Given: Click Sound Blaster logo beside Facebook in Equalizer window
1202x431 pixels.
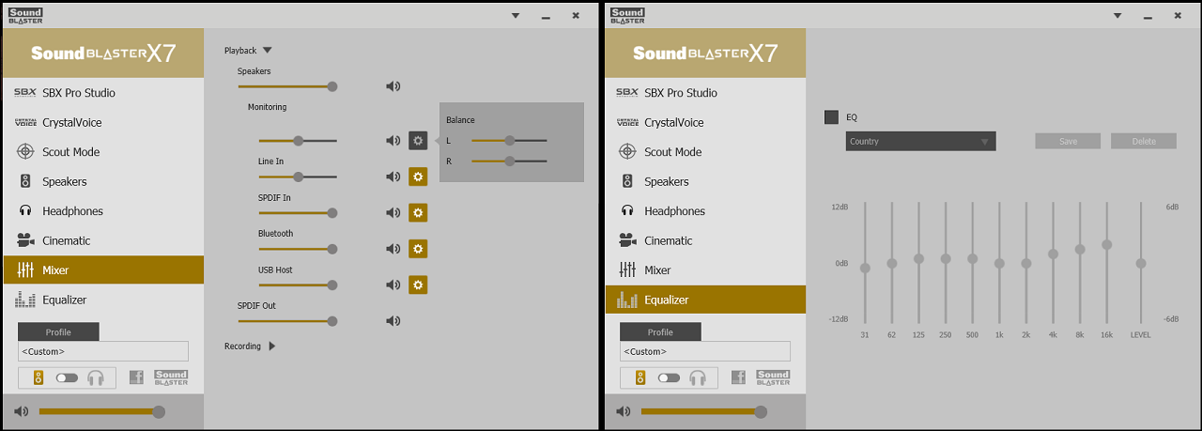Looking at the screenshot, I should point(773,377).
